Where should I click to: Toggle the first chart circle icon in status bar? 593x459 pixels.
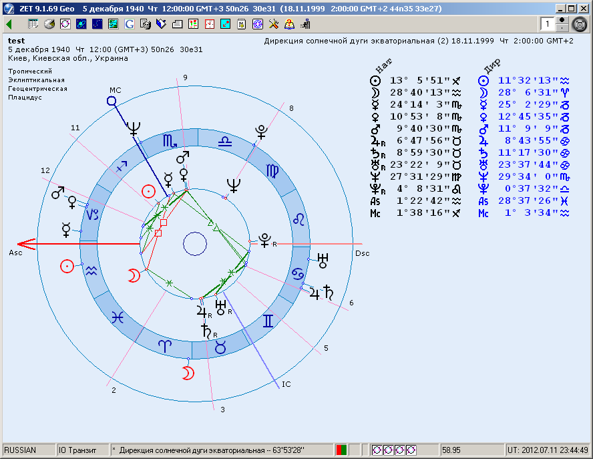(377, 450)
